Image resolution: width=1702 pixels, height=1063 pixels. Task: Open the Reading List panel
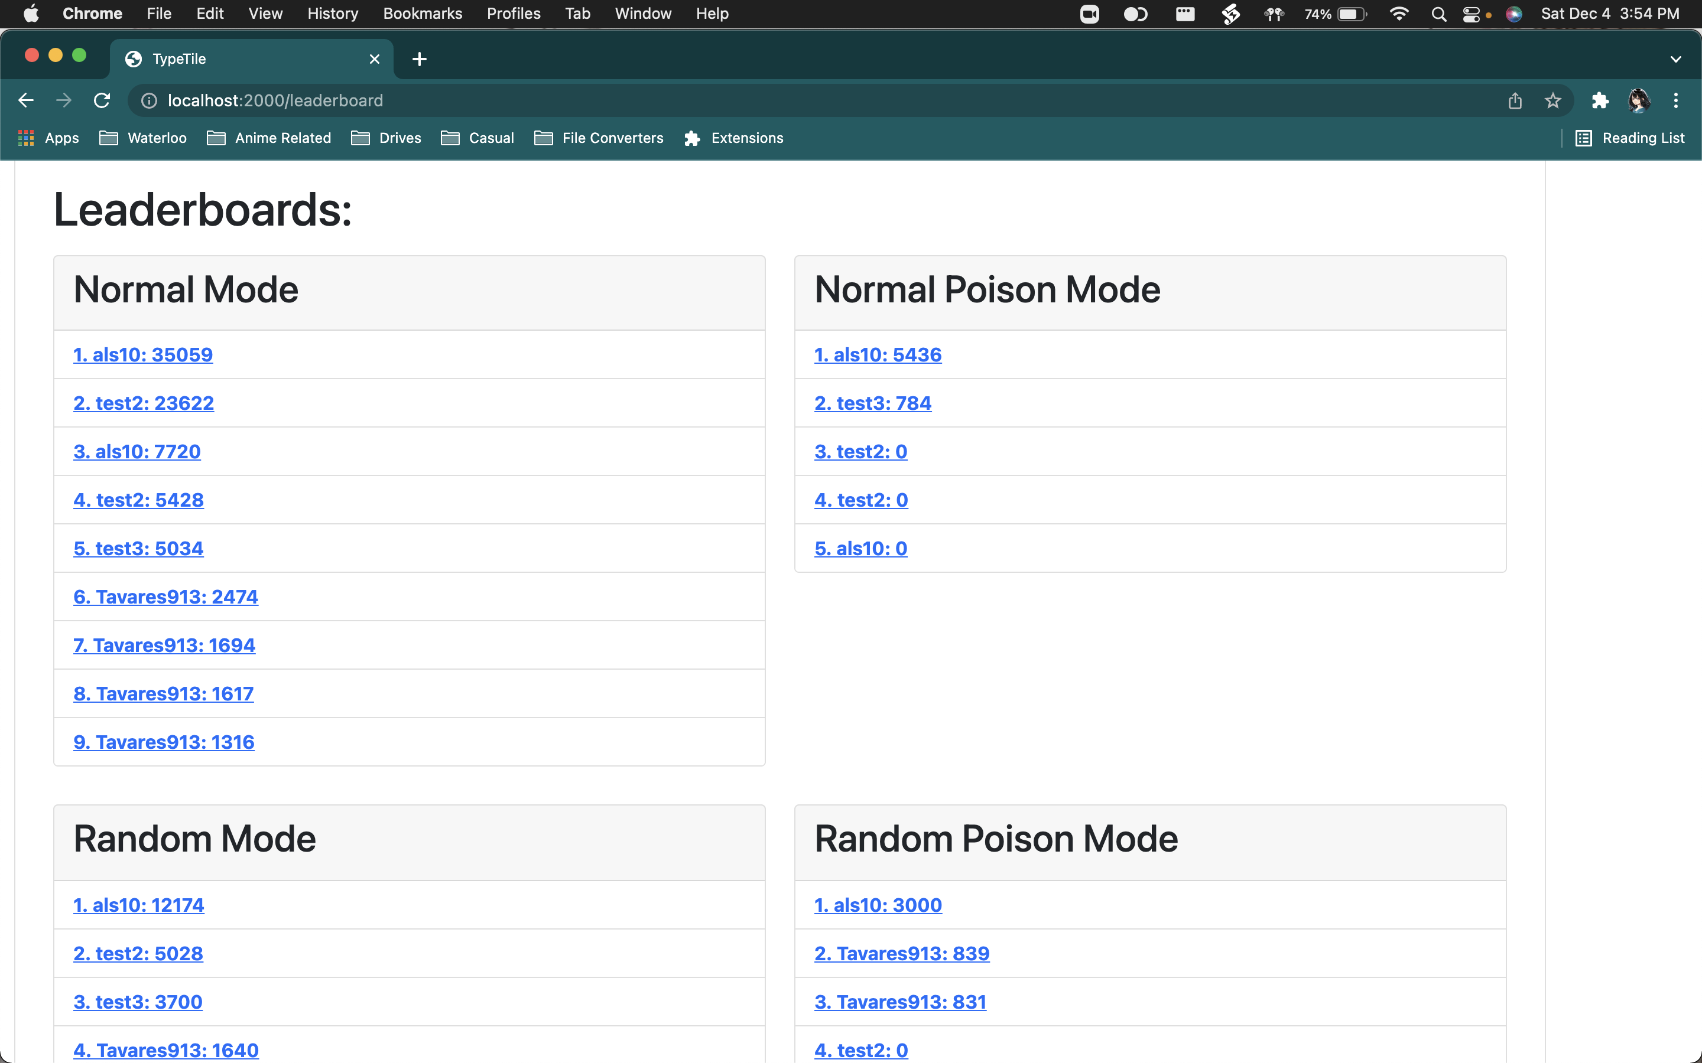coord(1629,138)
